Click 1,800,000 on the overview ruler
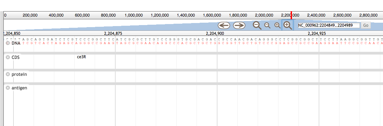The width and height of the screenshot is (383, 126). pyautogui.click(x=238, y=15)
